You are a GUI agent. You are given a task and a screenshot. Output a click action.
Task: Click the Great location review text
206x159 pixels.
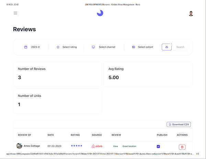(x=129, y=146)
